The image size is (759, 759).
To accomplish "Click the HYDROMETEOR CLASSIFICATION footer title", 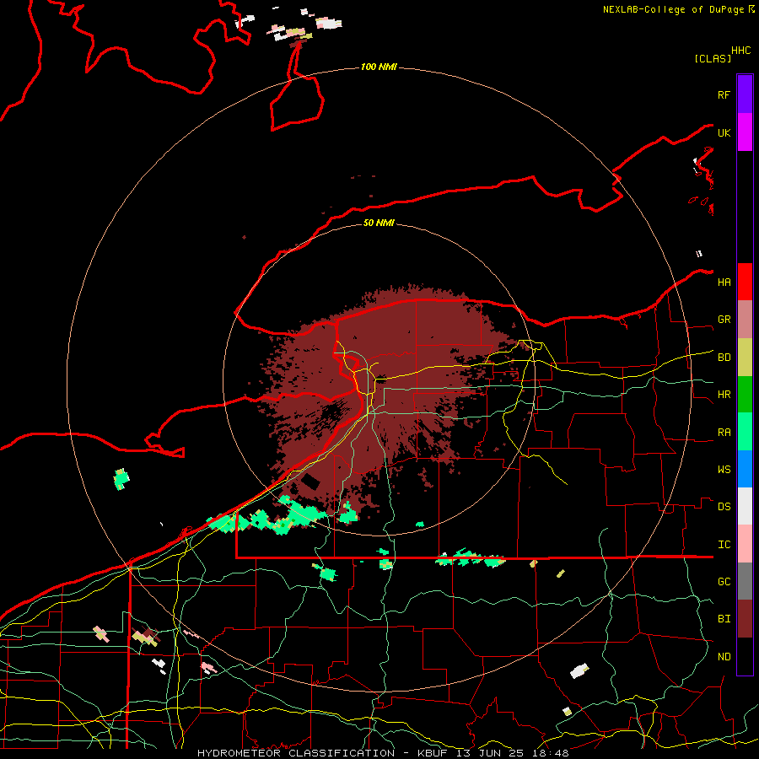I will coord(296,753).
